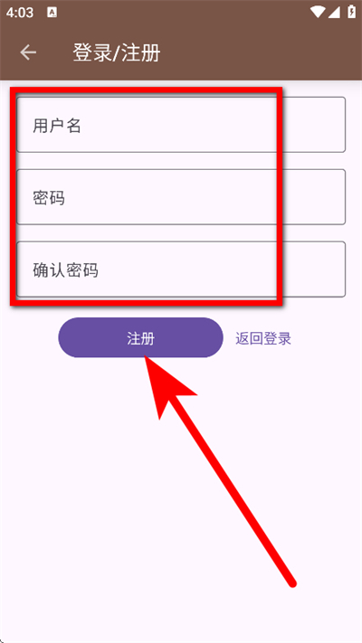Tap 用户名 field's right edge outside red box
Screen dimensions: 362x643
point(314,125)
